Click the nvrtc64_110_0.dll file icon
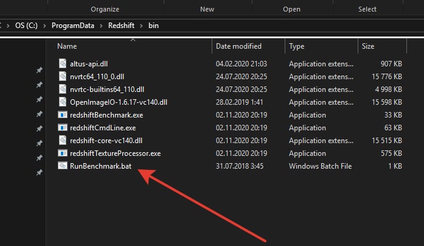Screen dimensions: 424x246 click(63, 76)
